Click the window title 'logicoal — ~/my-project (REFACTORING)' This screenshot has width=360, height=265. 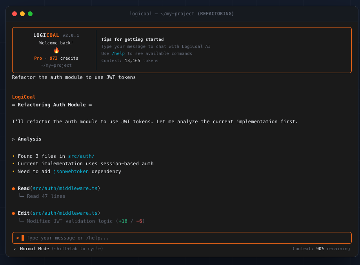click(182, 14)
